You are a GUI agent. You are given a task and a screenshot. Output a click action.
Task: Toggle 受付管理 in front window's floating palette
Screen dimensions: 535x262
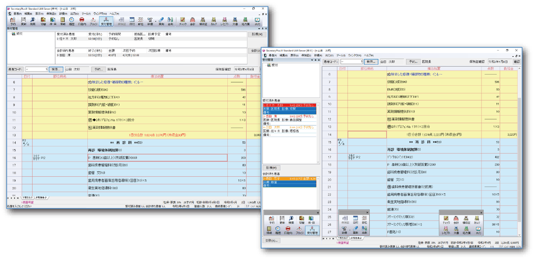click(x=312, y=230)
